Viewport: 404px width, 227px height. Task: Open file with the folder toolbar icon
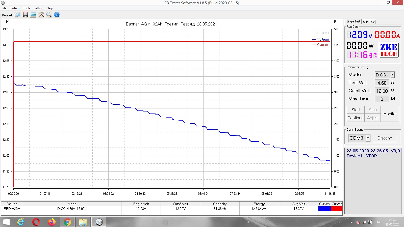[17, 15]
